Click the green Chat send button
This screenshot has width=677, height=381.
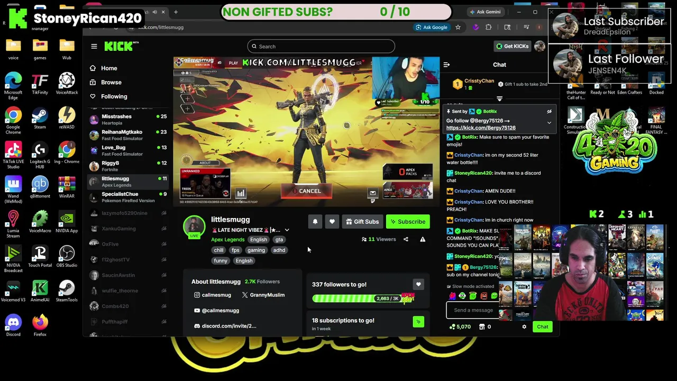tap(543, 327)
